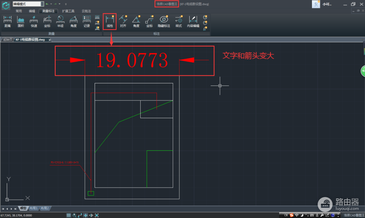The image size is (365, 218).
Task: Click middle small circle dimension icon
Action: tap(205, 23)
